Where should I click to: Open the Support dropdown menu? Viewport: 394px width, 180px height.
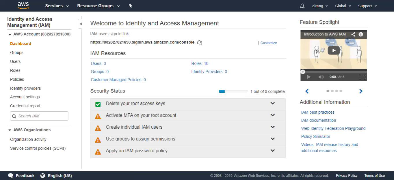(367, 6)
